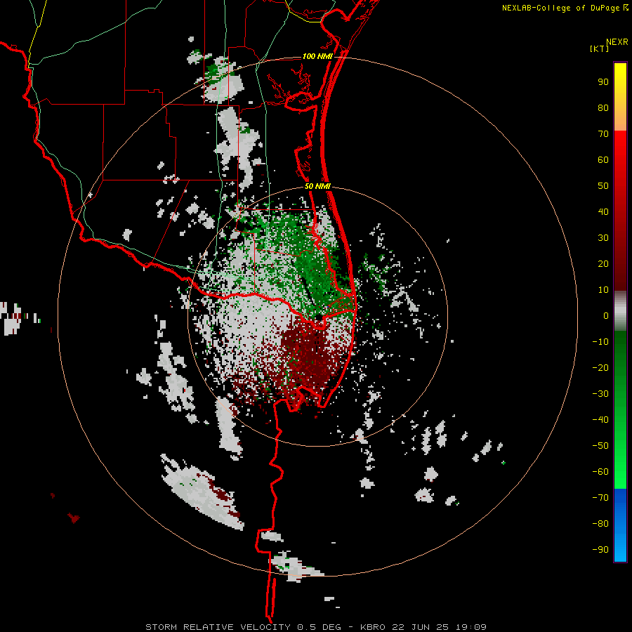Click the 100 NMI range ring label

(x=317, y=56)
